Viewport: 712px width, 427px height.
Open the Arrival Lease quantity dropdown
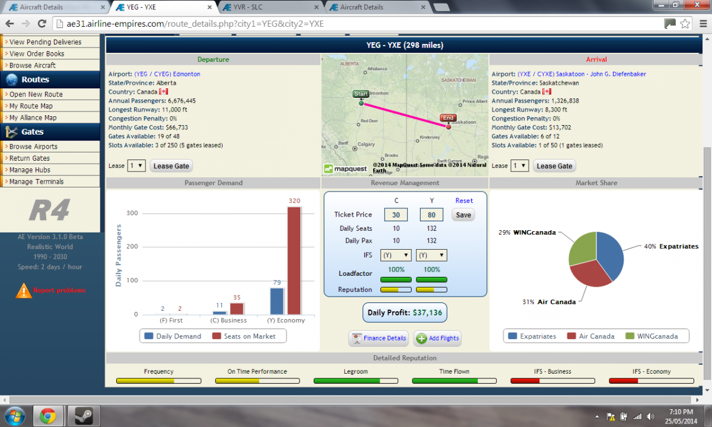pos(520,166)
